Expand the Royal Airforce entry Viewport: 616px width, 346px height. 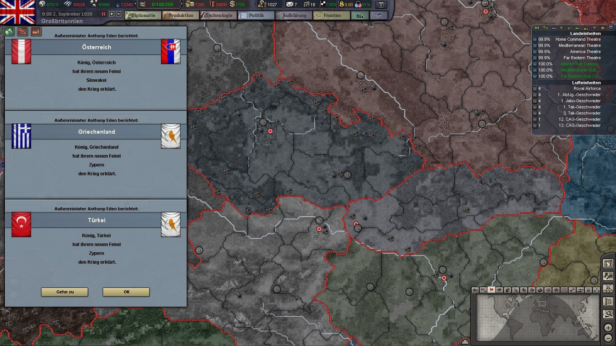535,89
